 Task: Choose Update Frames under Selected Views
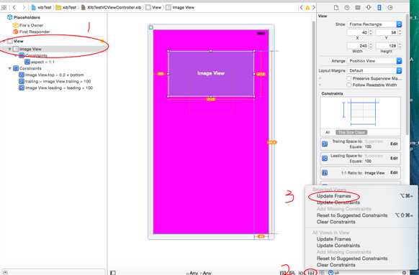[334, 196]
